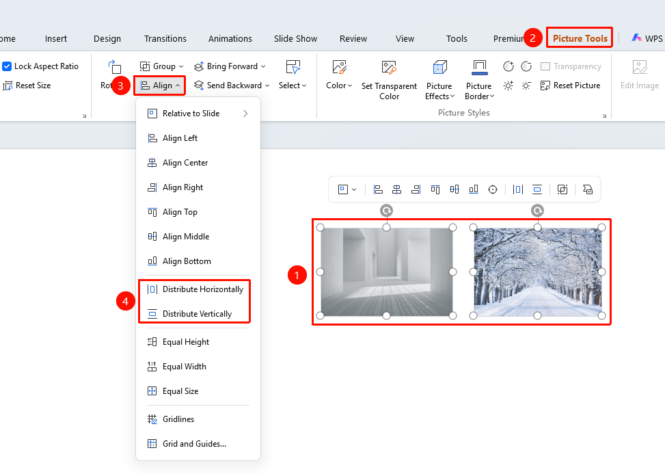The height and width of the screenshot is (474, 665).
Task: Open the Group dropdown in the ribbon
Action: click(x=161, y=66)
